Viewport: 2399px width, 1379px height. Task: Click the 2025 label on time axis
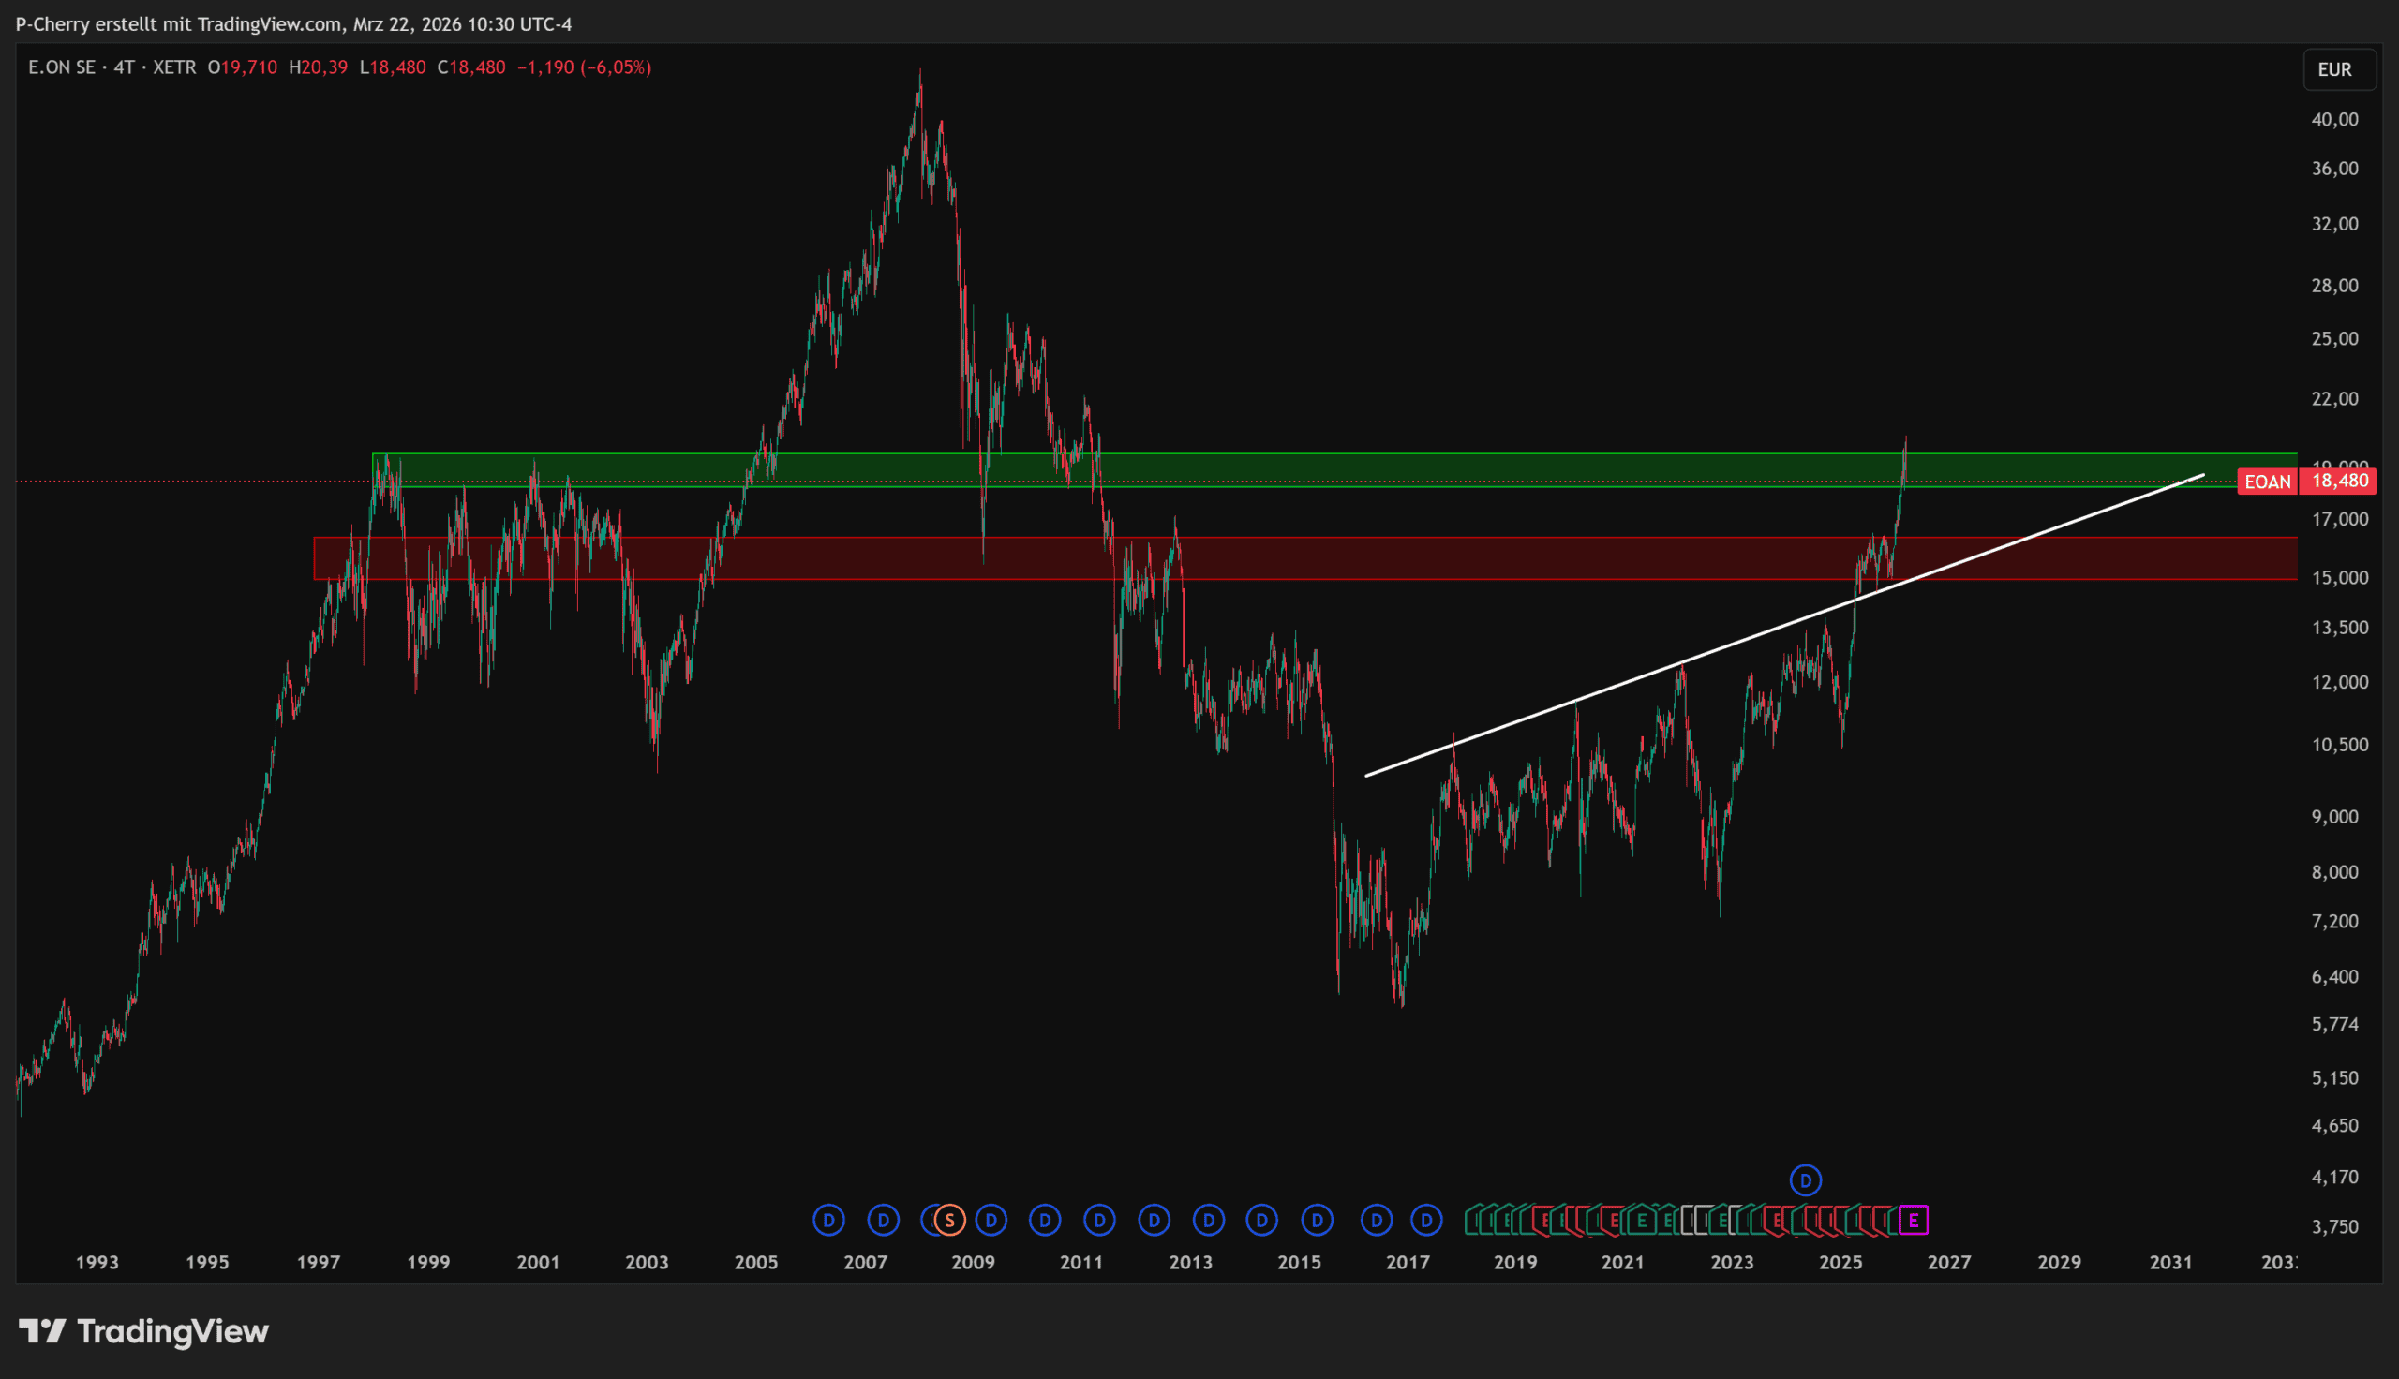pyautogui.click(x=1840, y=1262)
